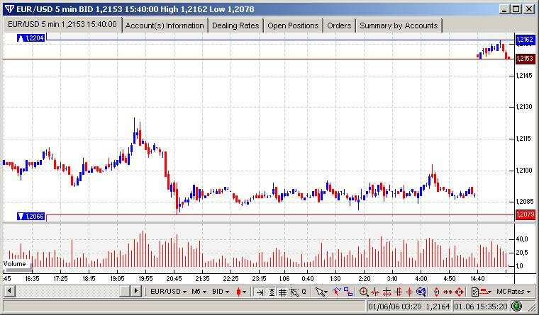
Task: Expand chart horizontally with outward arrows
Action: tap(387, 292)
